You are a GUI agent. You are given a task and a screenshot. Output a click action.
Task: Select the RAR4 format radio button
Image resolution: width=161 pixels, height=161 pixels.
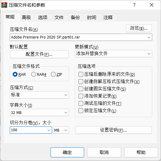[x=34, y=74]
